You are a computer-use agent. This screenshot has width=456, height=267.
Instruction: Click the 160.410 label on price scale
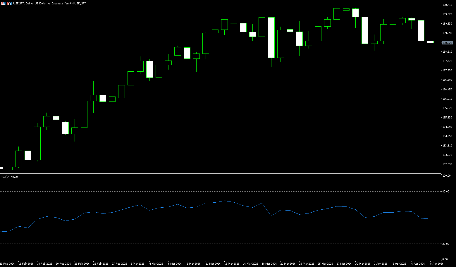click(447, 5)
